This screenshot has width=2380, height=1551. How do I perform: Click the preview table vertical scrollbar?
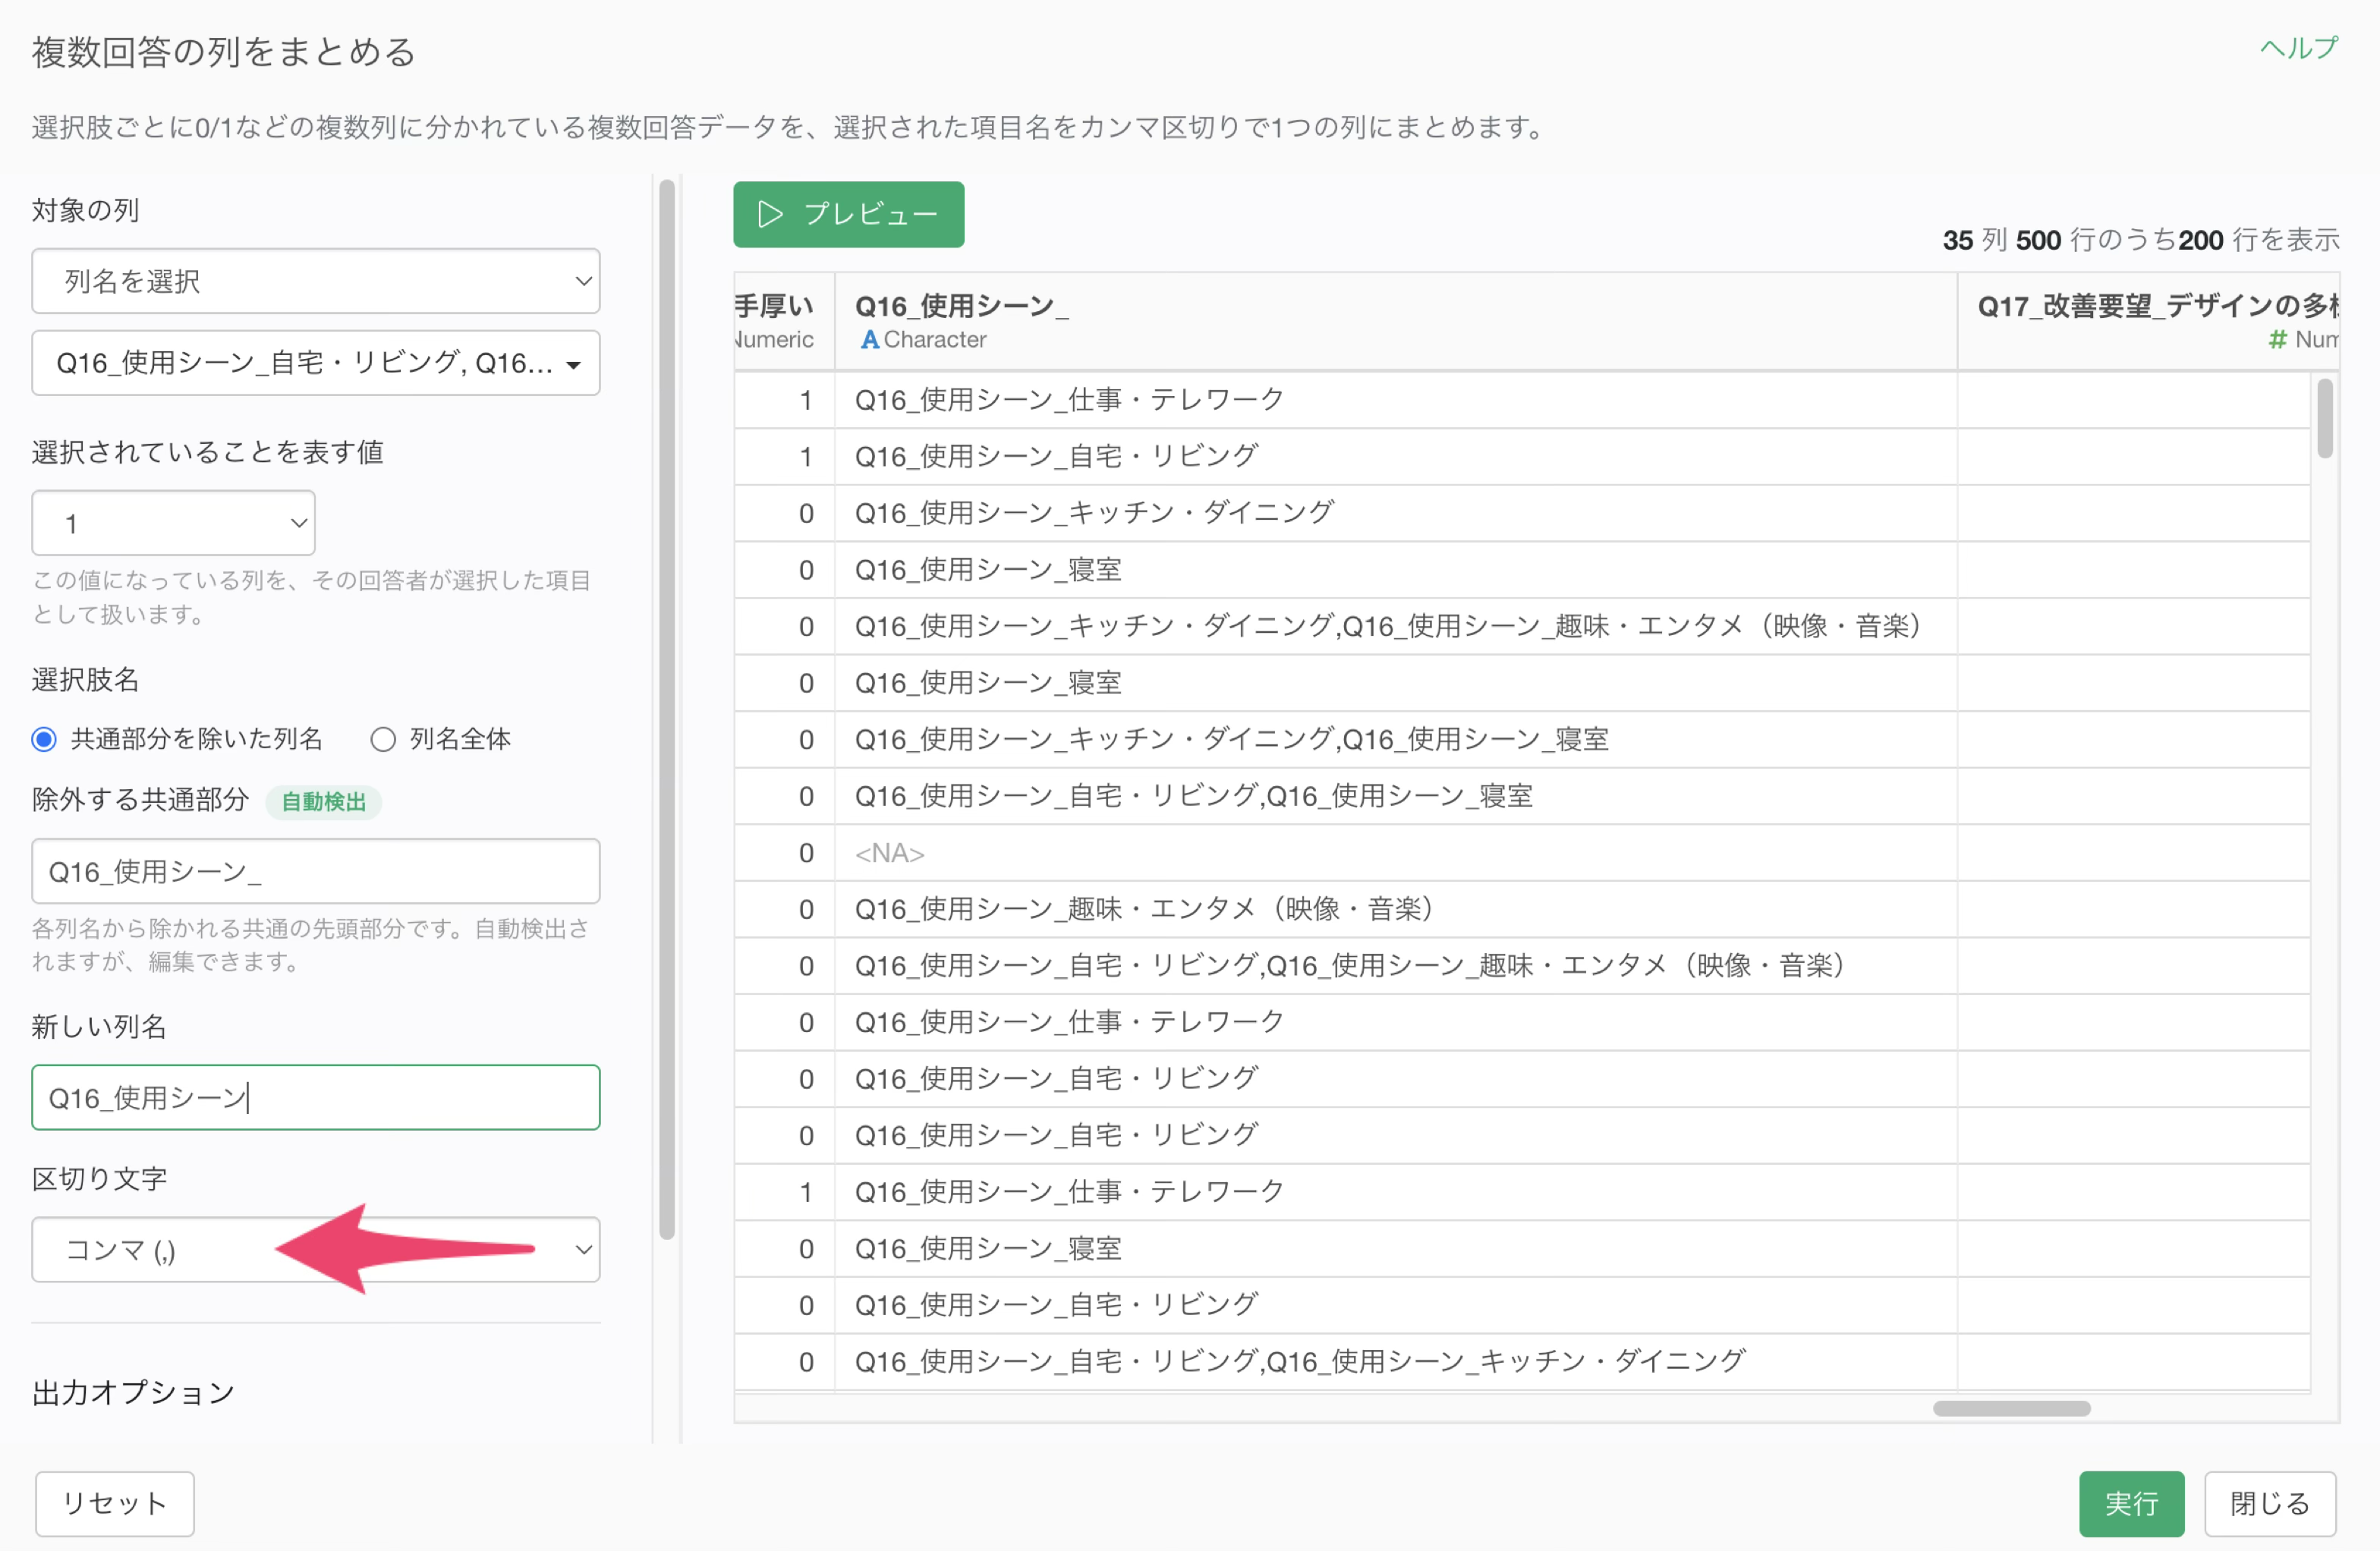[x=2324, y=418]
